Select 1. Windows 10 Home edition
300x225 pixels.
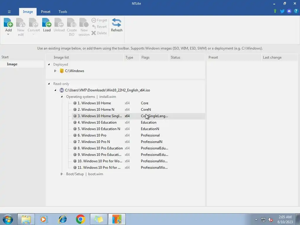click(138, 103)
